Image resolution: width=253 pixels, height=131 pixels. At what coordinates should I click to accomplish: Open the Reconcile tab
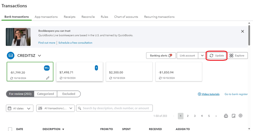pos(88,17)
